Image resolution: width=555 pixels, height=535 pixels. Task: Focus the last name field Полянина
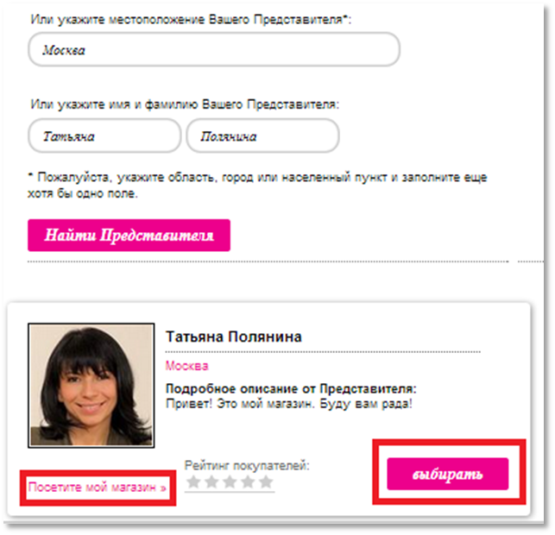(262, 135)
